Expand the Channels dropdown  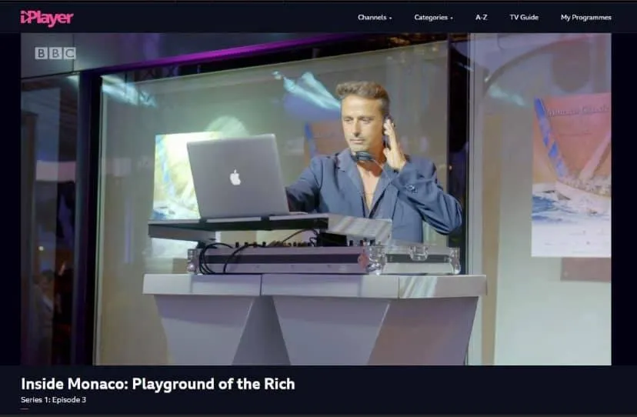click(372, 17)
